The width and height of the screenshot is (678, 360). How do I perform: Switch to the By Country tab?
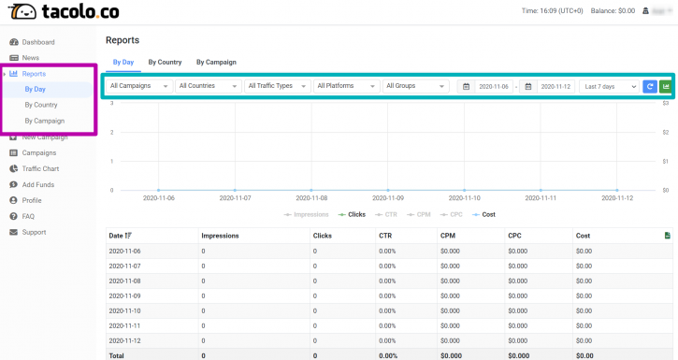pos(165,63)
